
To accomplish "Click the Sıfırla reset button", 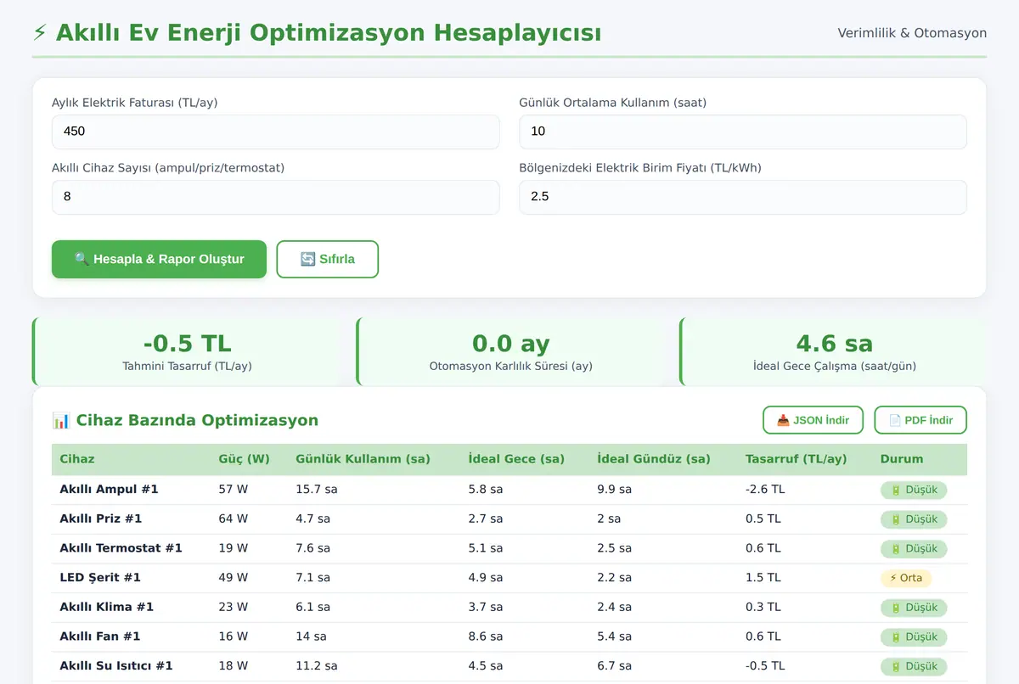I will tap(327, 259).
